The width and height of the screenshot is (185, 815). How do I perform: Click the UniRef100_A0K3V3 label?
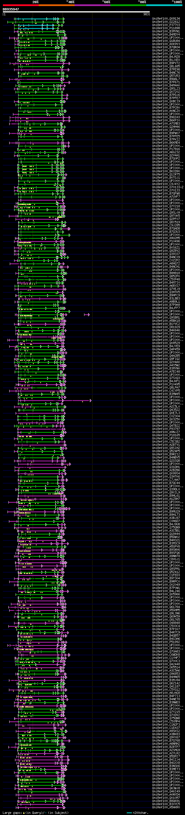[x=166, y=44]
